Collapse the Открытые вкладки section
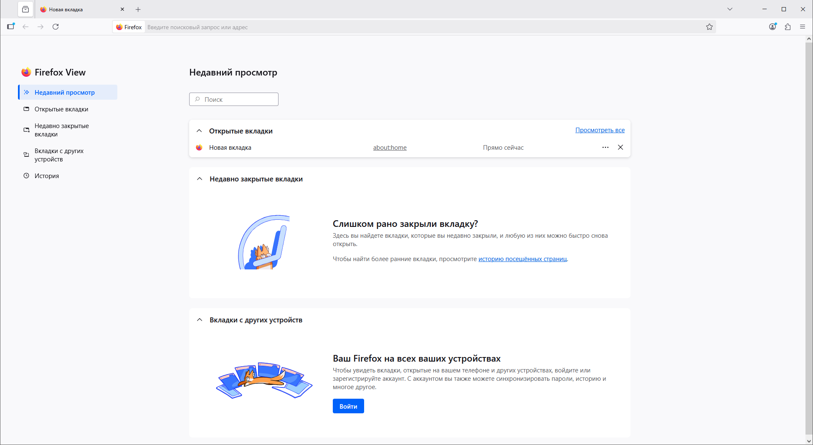This screenshot has height=445, width=813. [199, 131]
